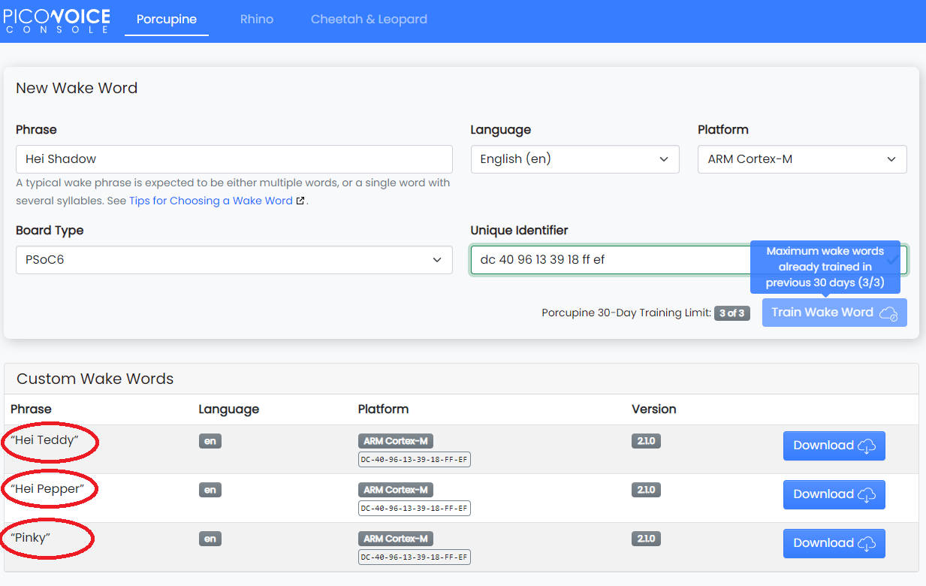This screenshot has width=926, height=586.
Task: Click the Platform column header in Custom Wake Words table
Action: (384, 409)
